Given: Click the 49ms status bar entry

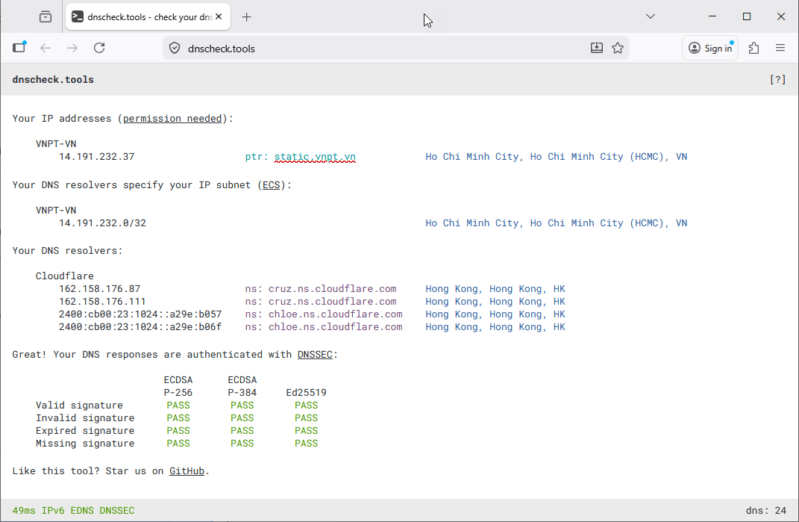Looking at the screenshot, I should click(24, 510).
